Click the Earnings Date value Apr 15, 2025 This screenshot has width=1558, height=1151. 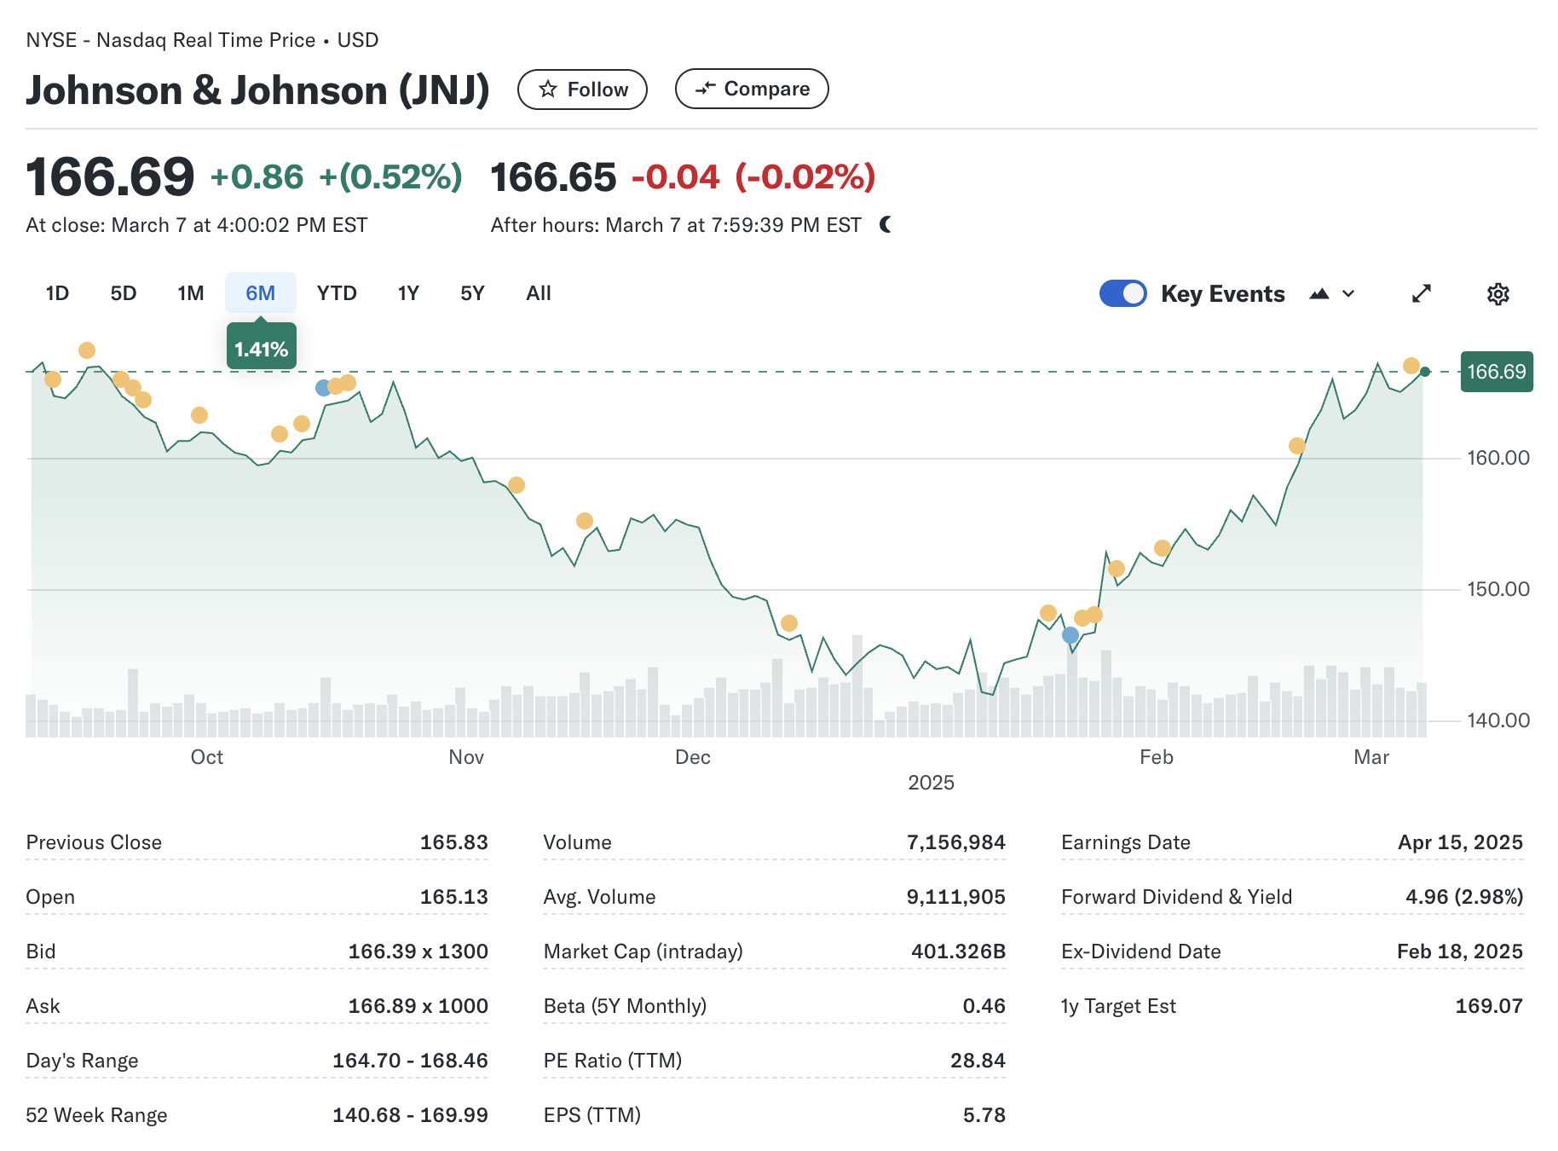[1460, 842]
